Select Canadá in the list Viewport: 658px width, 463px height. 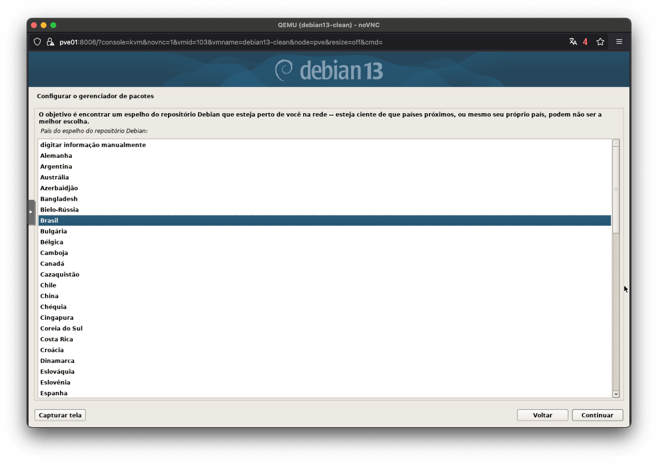[x=324, y=264]
